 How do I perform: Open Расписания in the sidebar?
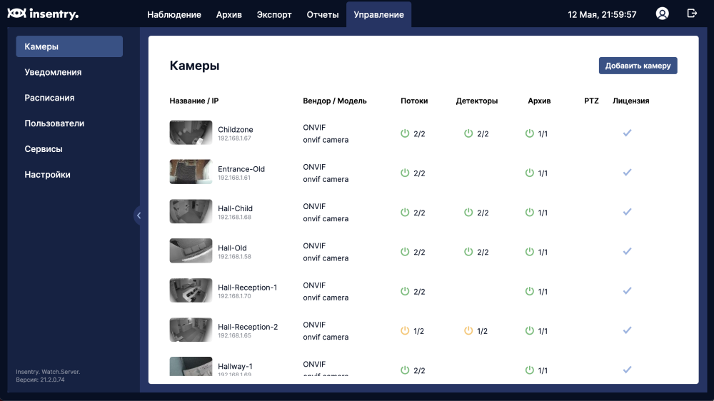pyautogui.click(x=49, y=98)
